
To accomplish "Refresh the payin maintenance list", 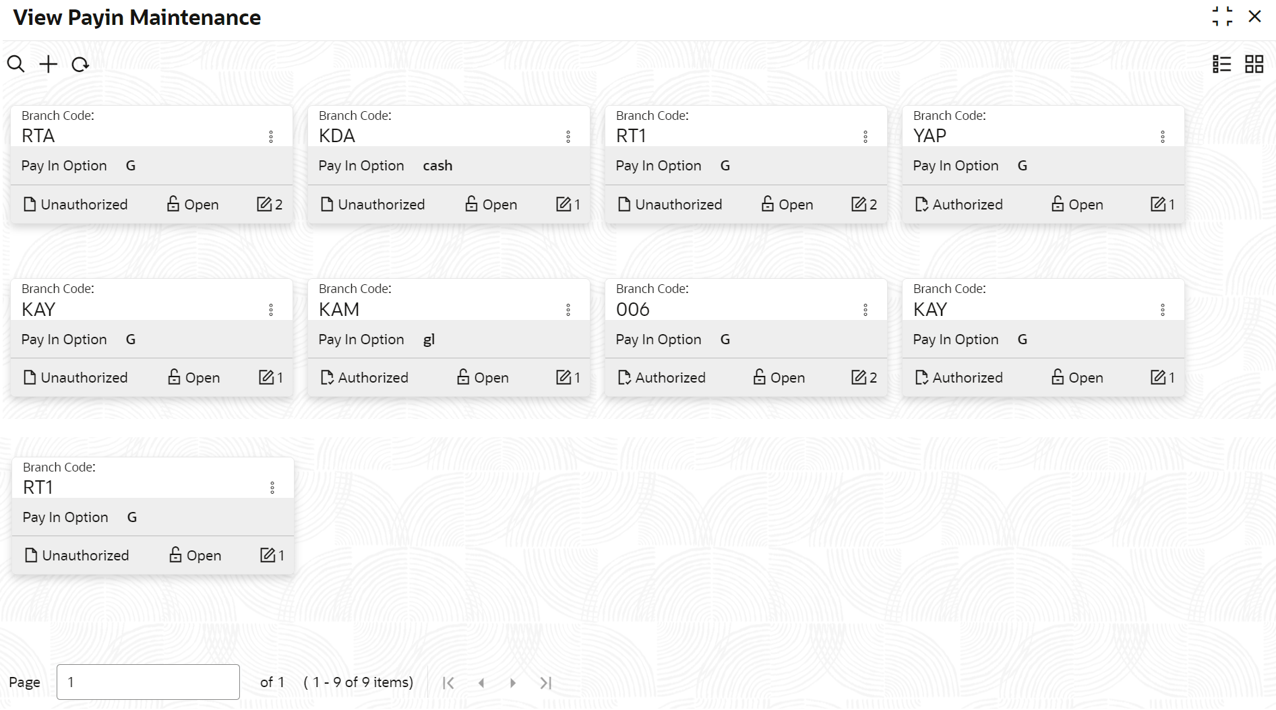I will tap(80, 65).
